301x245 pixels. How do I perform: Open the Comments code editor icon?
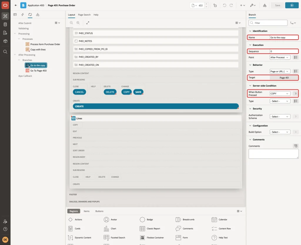point(296,146)
